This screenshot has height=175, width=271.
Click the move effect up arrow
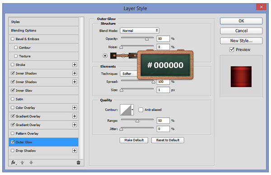click(x=22, y=162)
